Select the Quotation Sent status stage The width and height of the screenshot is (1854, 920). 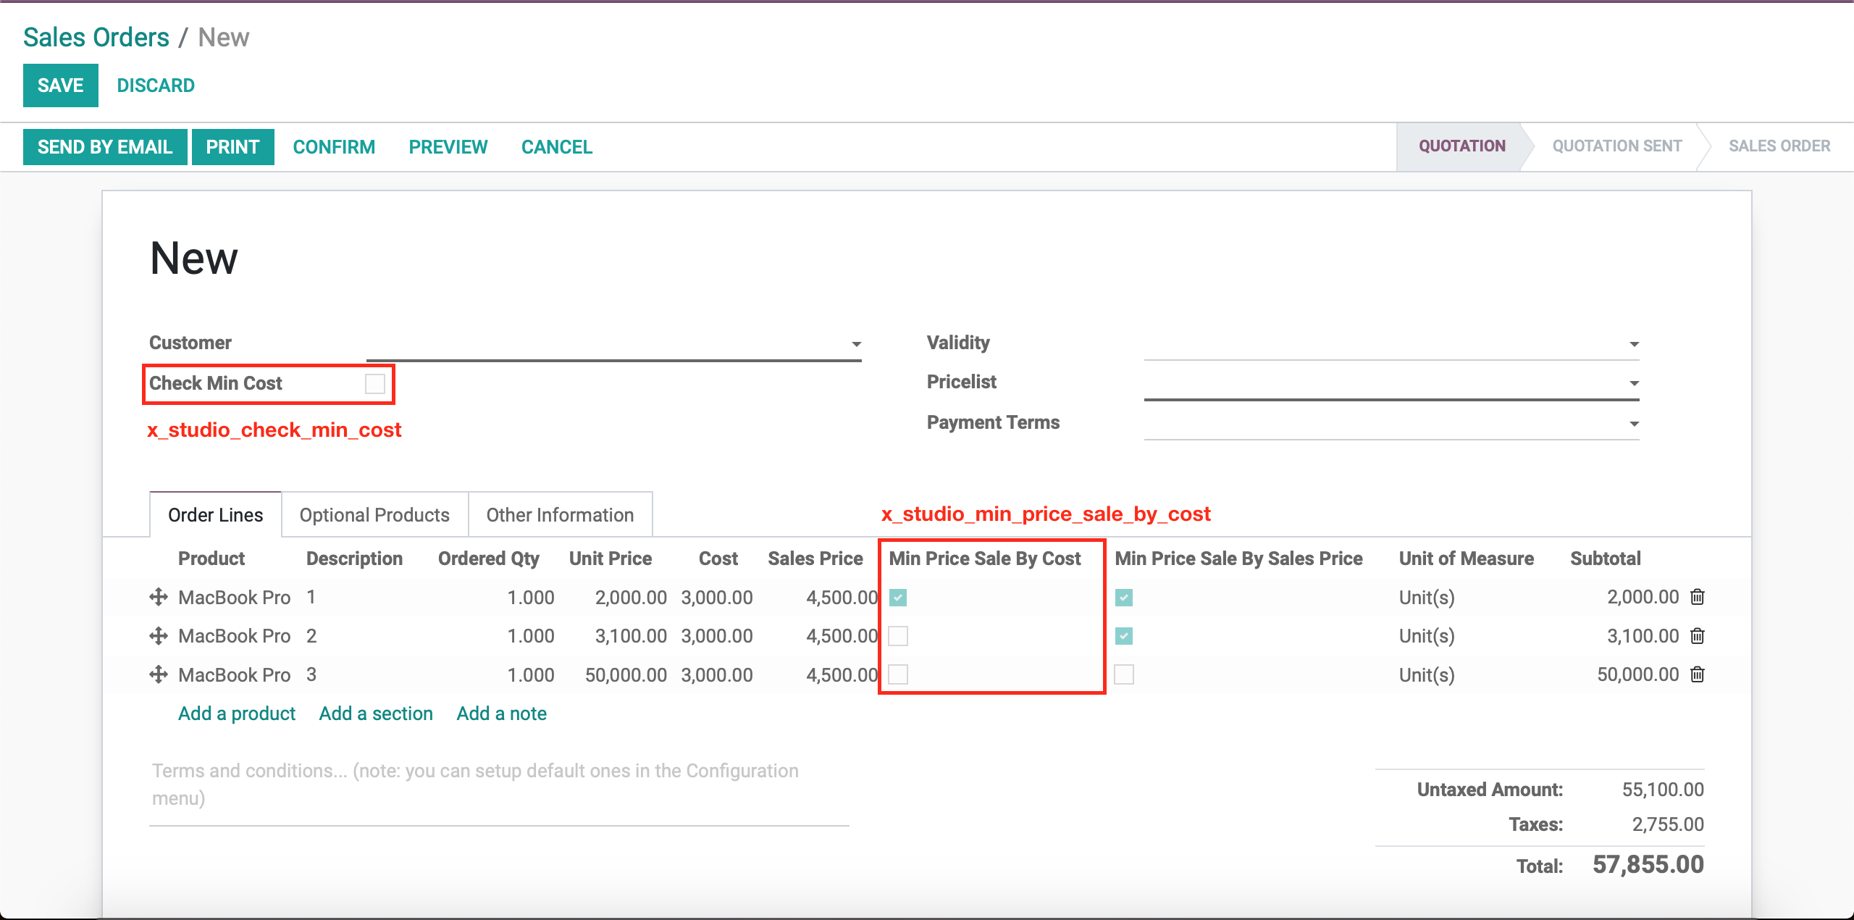(1616, 146)
